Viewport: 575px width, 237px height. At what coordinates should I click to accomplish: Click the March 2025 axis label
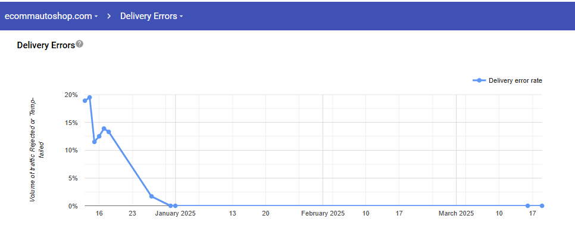(456, 214)
